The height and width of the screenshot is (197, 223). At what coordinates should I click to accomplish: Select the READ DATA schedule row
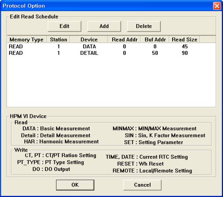(111, 47)
